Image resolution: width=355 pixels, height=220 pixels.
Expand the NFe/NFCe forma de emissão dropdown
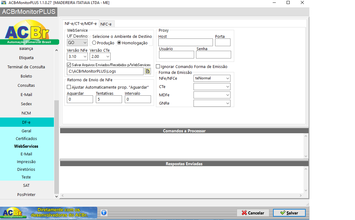[212, 78]
